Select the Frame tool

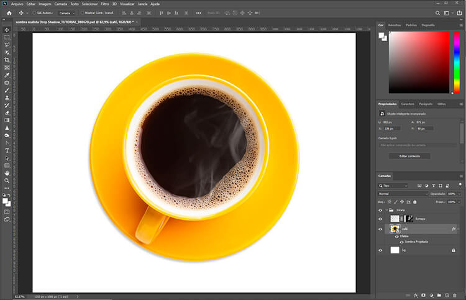coord(7,68)
